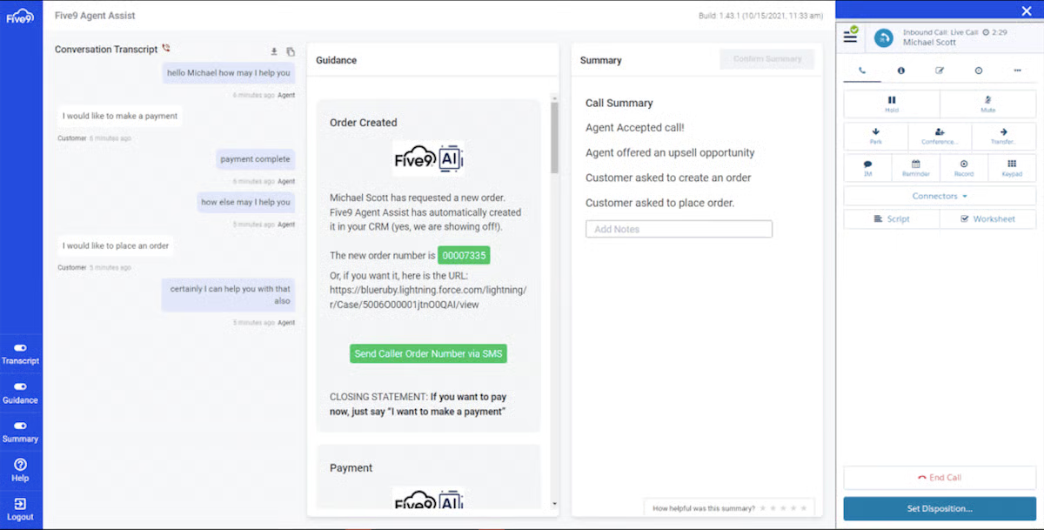
Task: Copy the conversation transcript
Action: (x=291, y=51)
